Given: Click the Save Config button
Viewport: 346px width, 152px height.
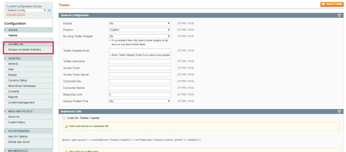Looking at the screenshot, I should click(332, 4).
